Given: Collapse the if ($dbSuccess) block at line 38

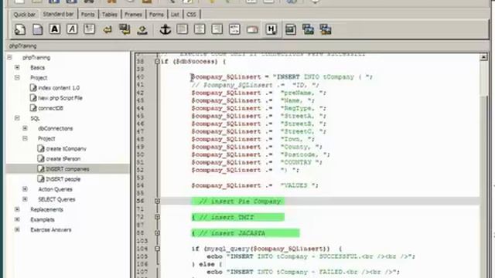Looking at the screenshot, I should point(157,62).
